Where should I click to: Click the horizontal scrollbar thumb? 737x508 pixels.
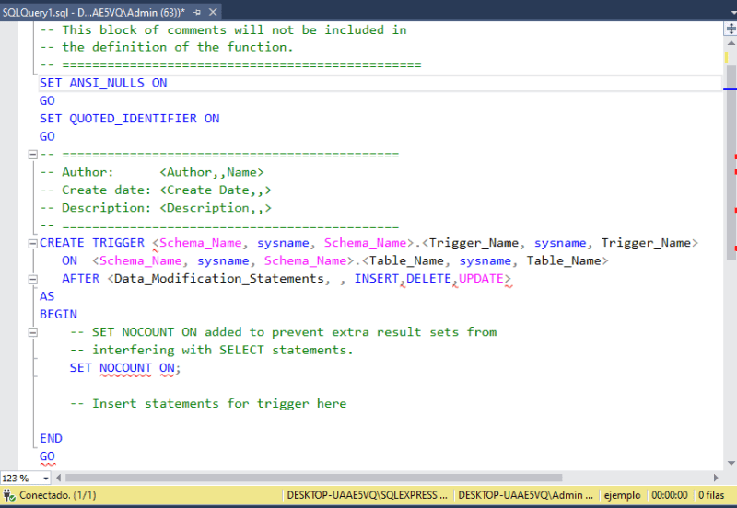pyautogui.click(x=313, y=478)
